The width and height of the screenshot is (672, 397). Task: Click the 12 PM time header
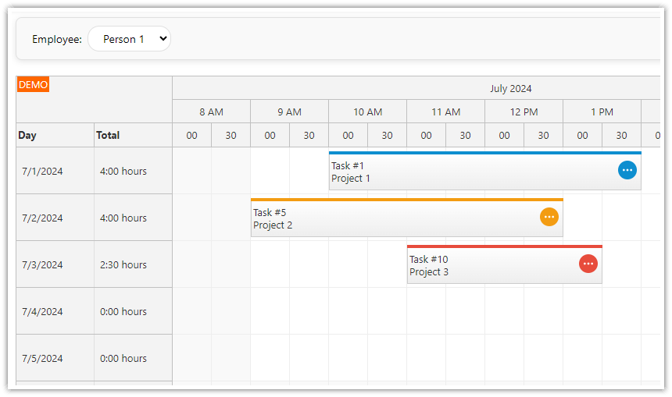(524, 112)
